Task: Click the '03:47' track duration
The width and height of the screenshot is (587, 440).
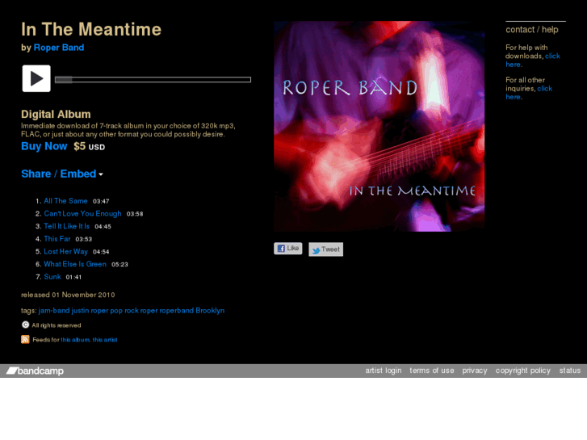Action: [x=101, y=202]
